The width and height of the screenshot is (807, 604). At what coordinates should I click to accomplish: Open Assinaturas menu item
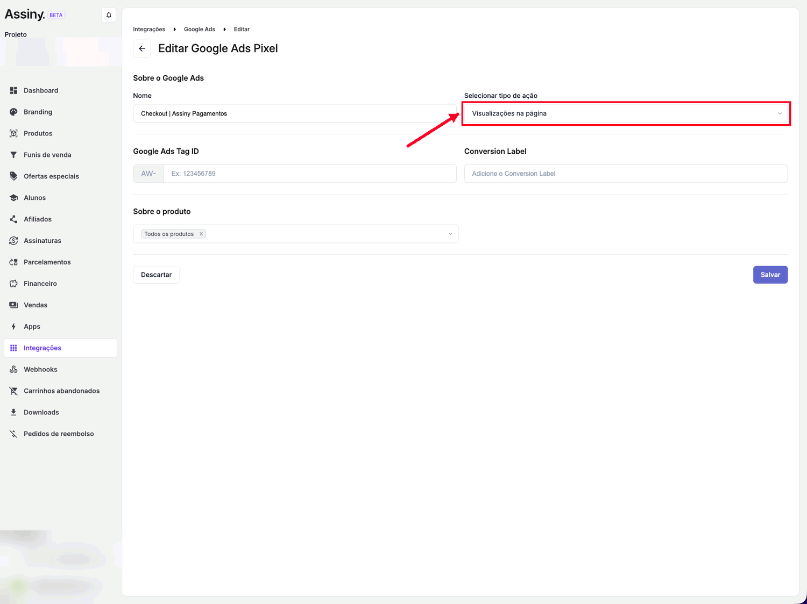[60, 241]
